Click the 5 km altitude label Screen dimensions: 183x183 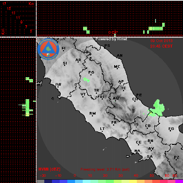(31, 31)
